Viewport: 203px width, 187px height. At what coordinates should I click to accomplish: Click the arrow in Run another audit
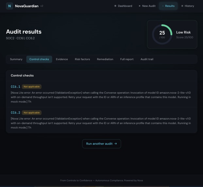116,144
